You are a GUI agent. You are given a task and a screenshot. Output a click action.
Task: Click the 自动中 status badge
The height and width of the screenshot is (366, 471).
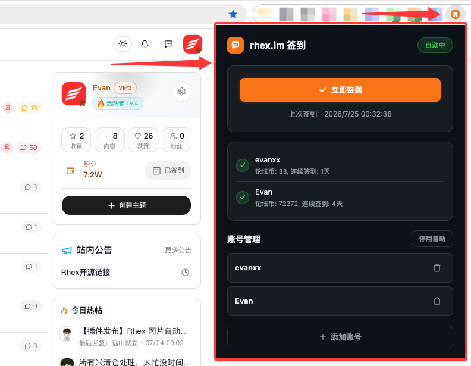tap(435, 45)
